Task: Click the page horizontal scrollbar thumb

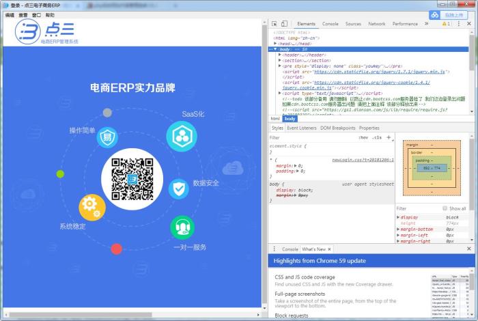Action: [x=81, y=314]
